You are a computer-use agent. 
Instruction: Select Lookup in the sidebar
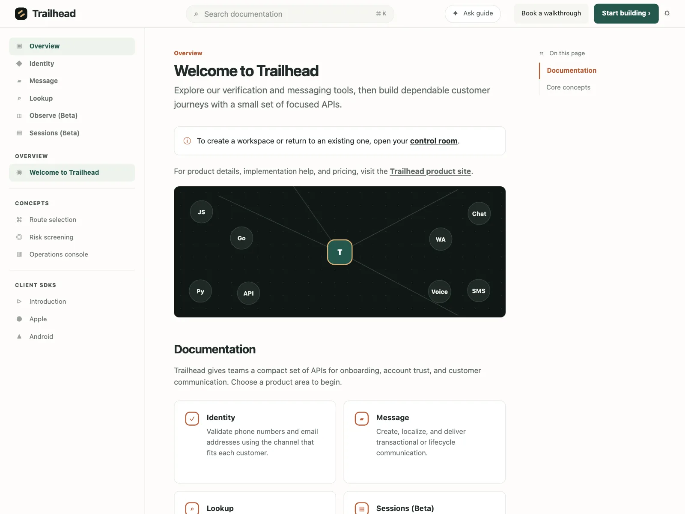click(72, 98)
